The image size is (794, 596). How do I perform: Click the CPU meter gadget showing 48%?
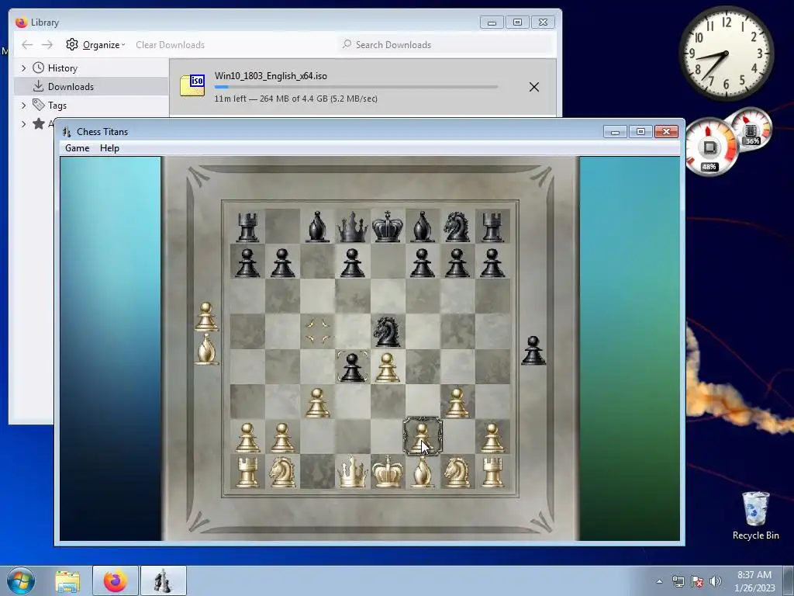coord(710,147)
